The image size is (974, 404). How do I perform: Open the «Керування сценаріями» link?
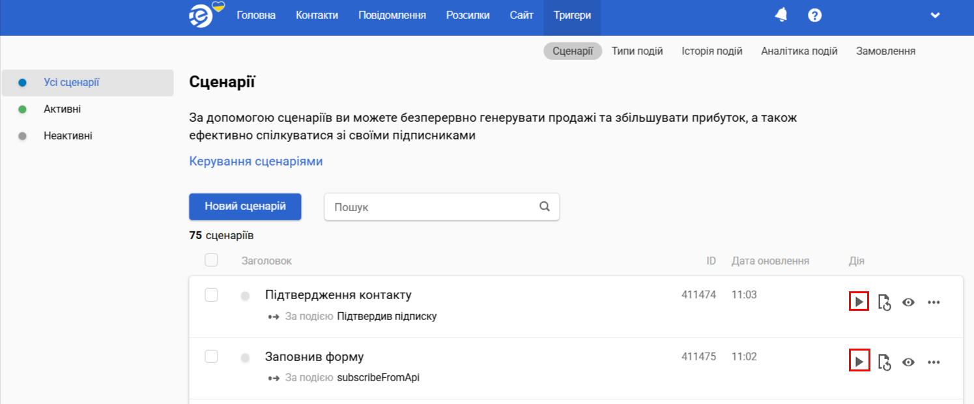255,161
